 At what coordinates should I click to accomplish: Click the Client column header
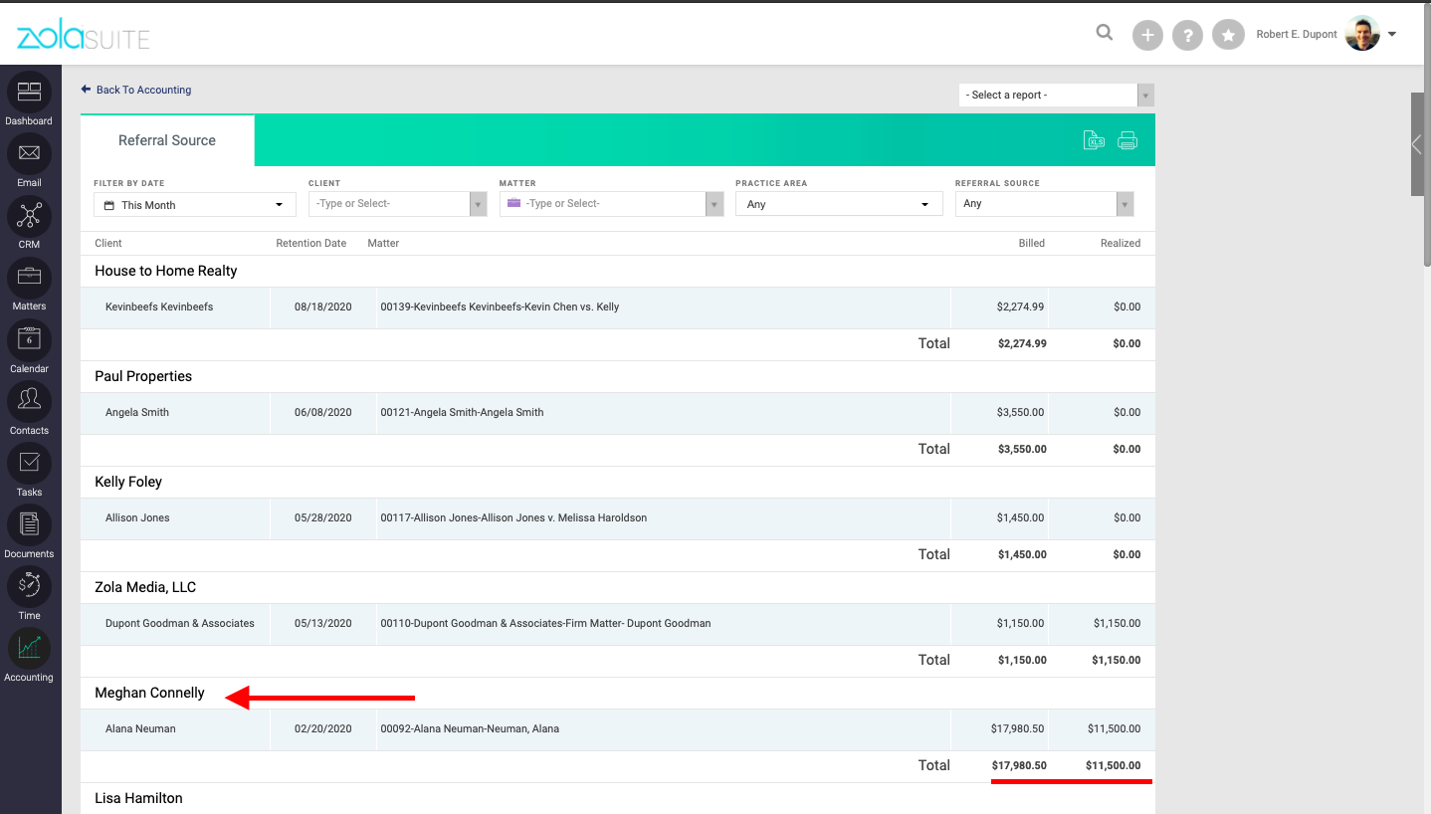pyautogui.click(x=108, y=243)
